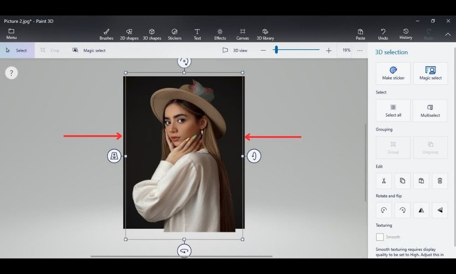This screenshot has width=456, height=274.
Task: Copy the selection in the Edit section
Action: (x=403, y=181)
